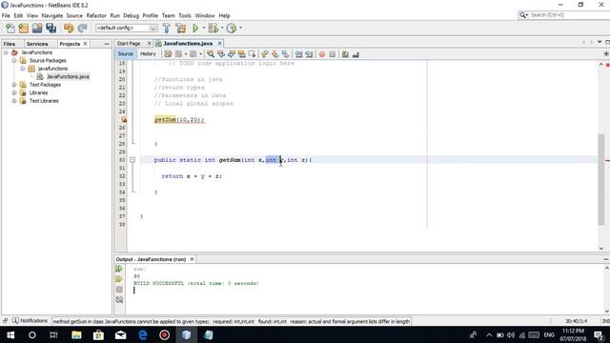Jump to Previous Bookmark icon
Viewport: 610px width, 343px height.
click(x=265, y=54)
